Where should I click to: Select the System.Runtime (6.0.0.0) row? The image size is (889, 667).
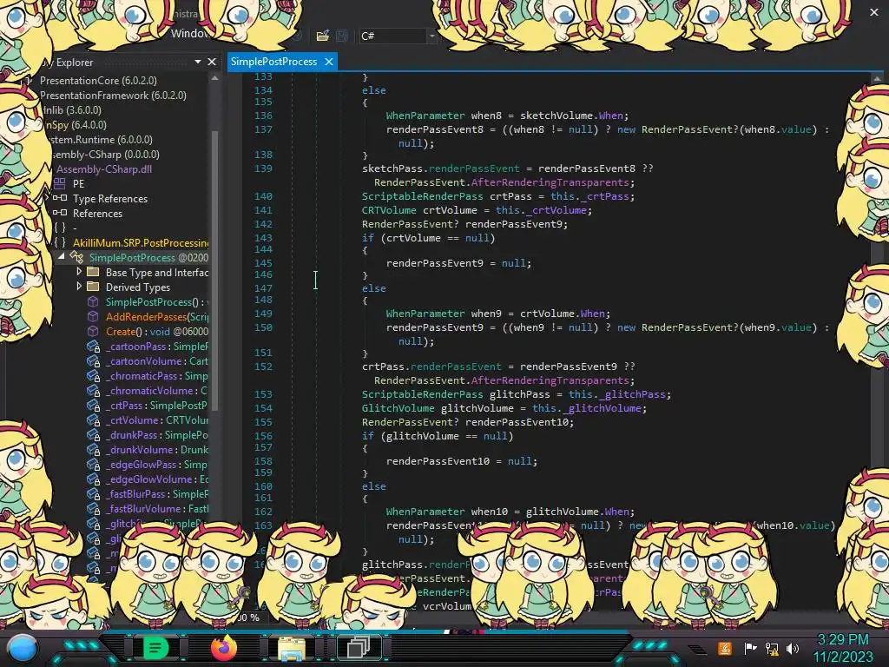(101, 140)
